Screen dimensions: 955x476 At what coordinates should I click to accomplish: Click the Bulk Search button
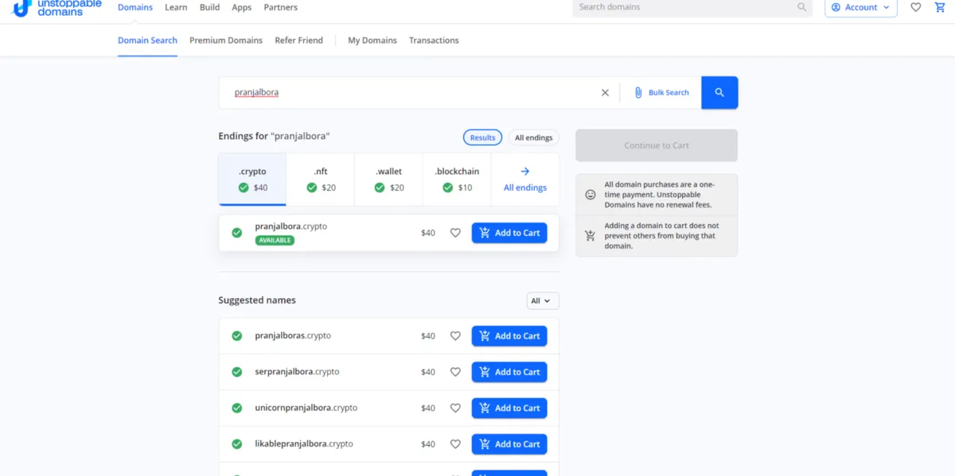661,93
